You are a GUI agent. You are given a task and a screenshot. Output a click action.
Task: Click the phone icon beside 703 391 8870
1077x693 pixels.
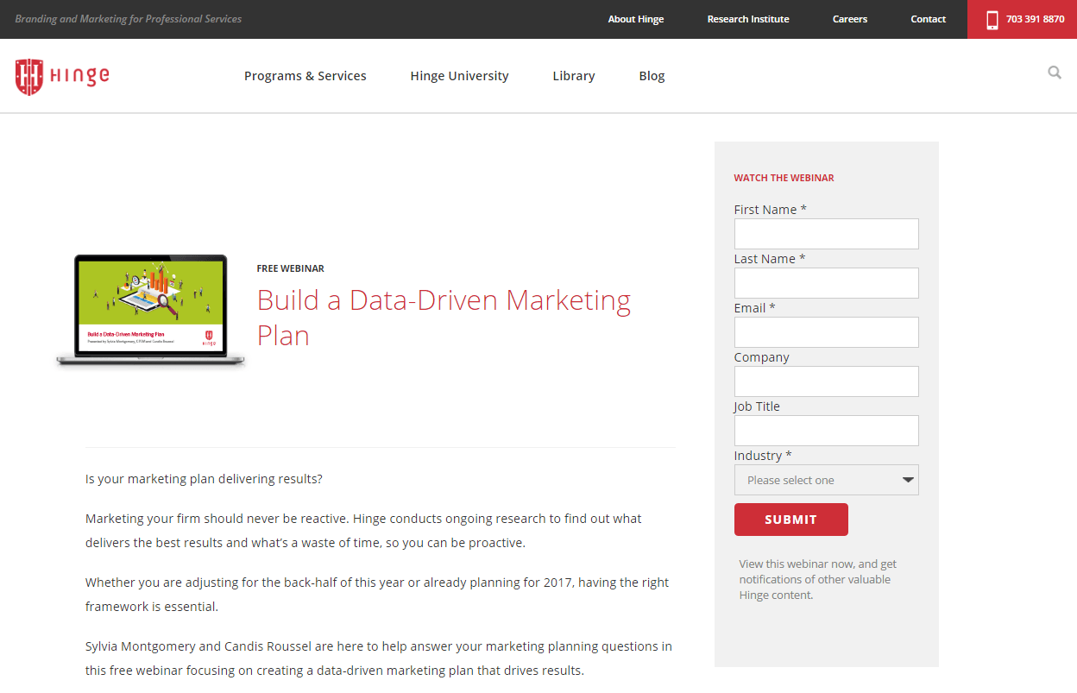click(993, 18)
